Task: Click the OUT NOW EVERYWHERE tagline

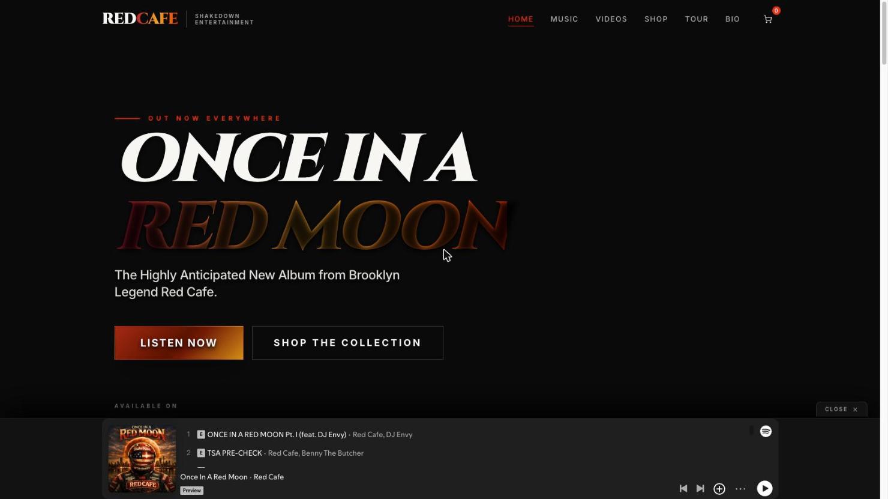Action: pyautogui.click(x=214, y=118)
